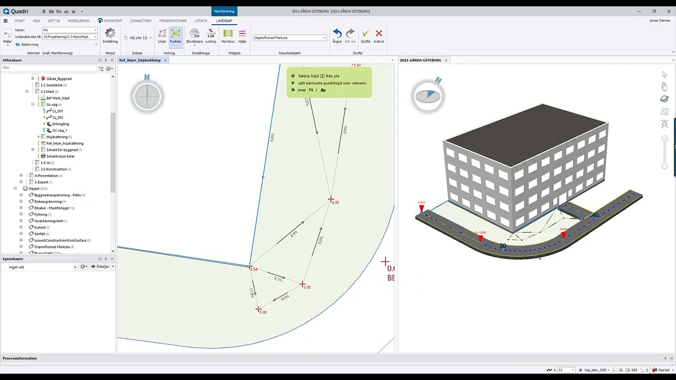Image resolution: width=676 pixels, height=380 pixels.
Task: Toggle the snap På option in hint box
Action: [x=311, y=90]
